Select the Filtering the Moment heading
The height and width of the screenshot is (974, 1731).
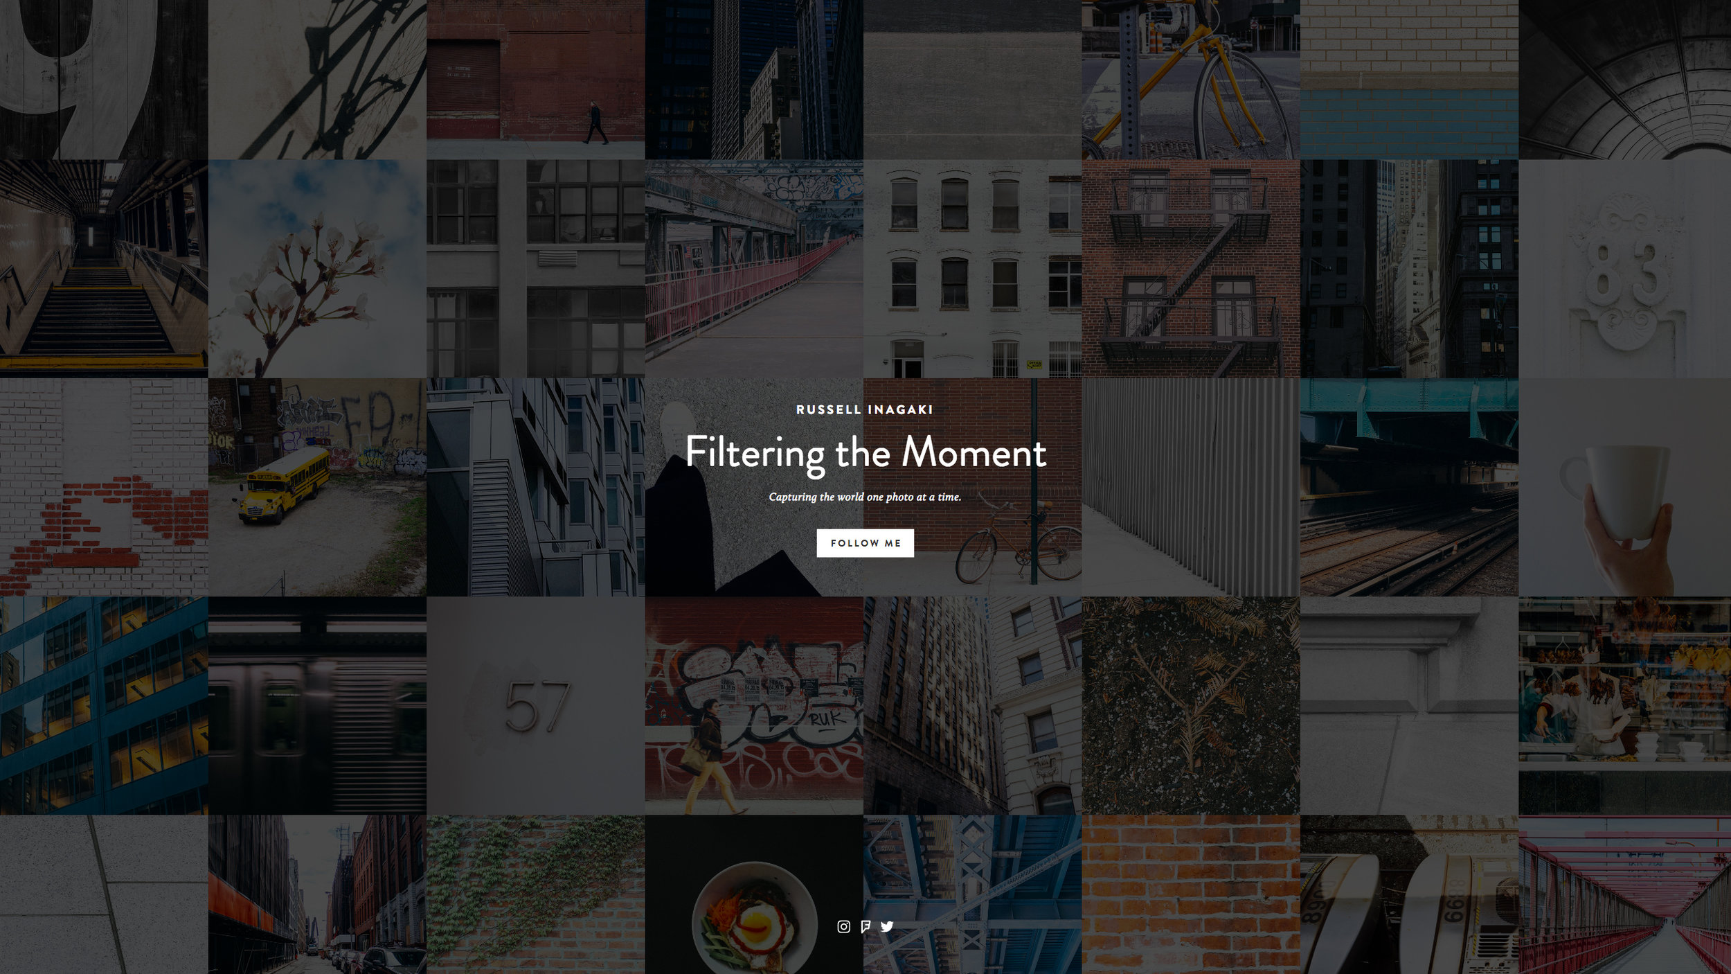pyautogui.click(x=865, y=453)
